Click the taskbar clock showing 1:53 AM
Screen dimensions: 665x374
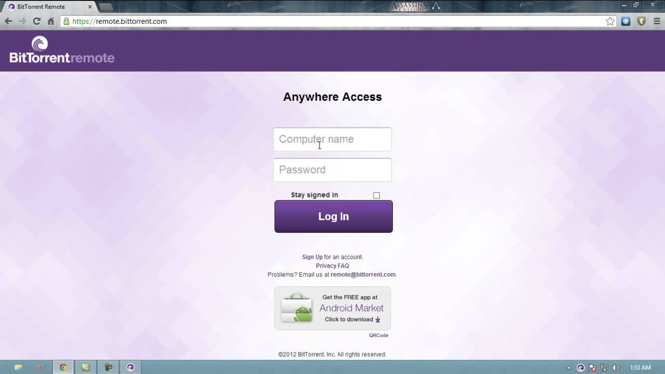[x=640, y=367]
